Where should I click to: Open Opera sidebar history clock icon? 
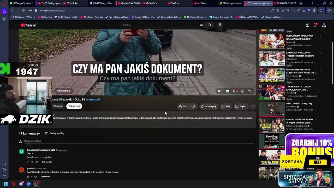(4, 170)
